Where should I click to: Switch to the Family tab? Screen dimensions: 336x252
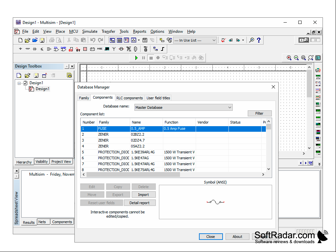pos(84,98)
